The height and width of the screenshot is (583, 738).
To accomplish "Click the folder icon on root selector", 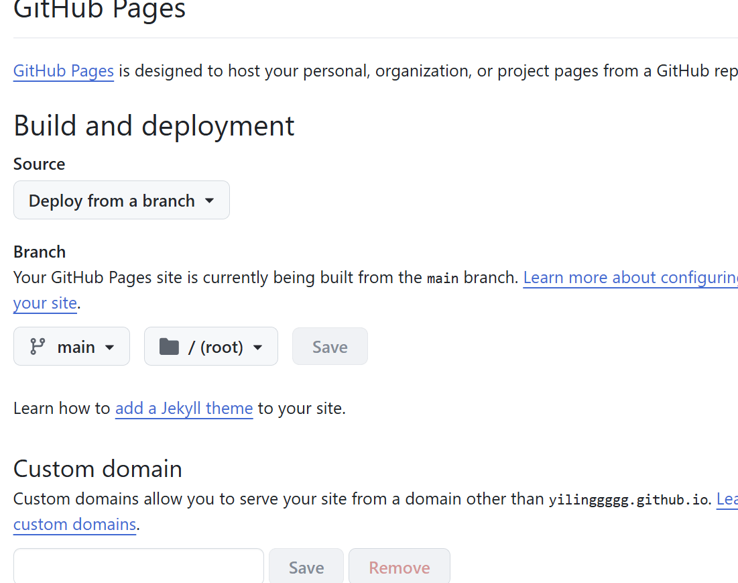I will [169, 347].
